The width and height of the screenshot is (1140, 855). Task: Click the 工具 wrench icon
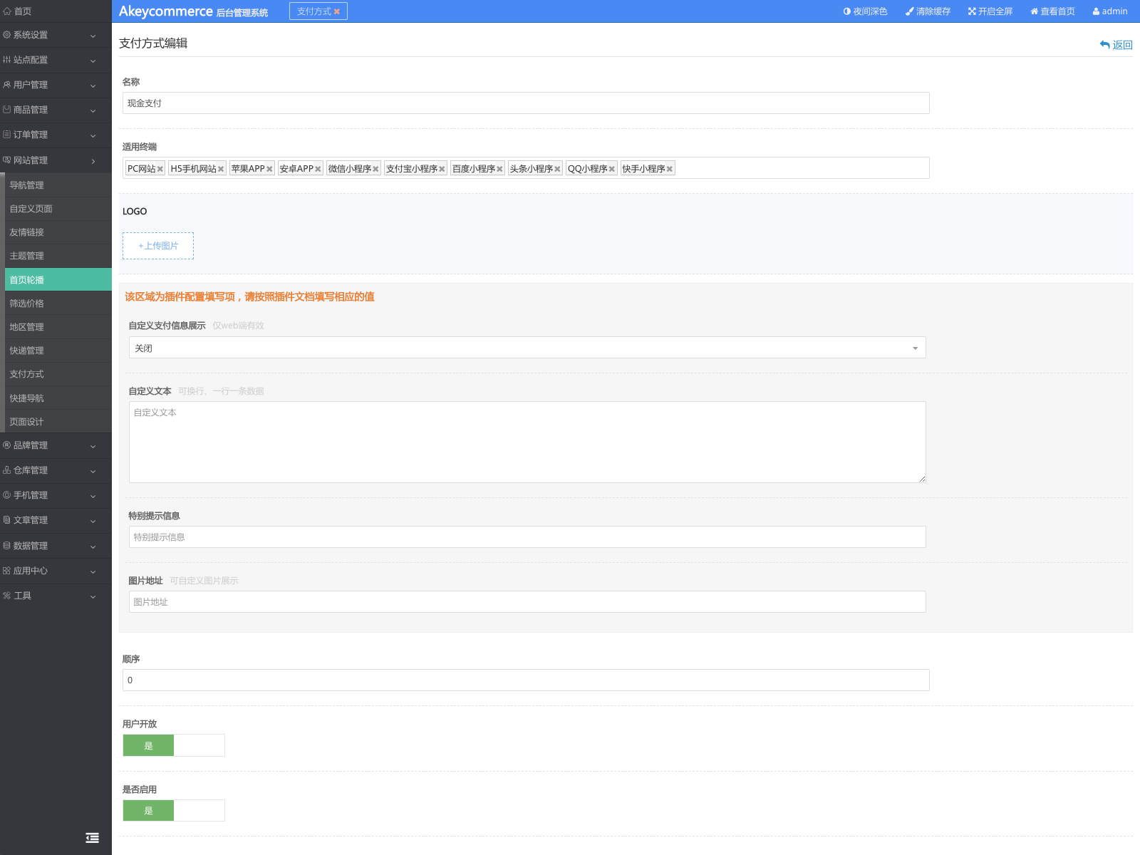tap(7, 596)
